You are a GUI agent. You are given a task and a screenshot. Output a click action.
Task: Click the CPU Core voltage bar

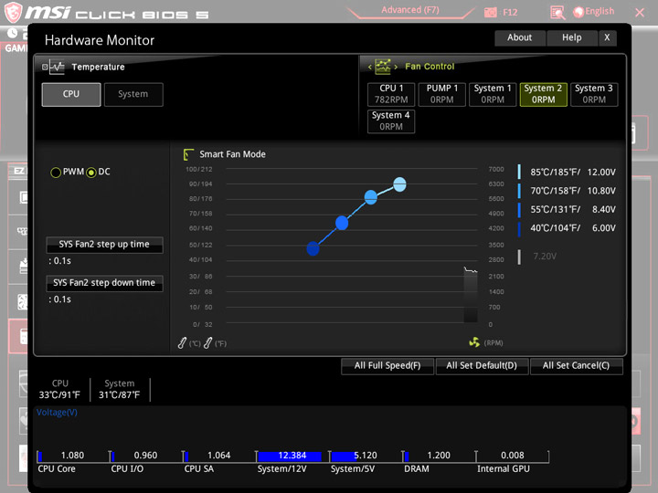click(73, 456)
